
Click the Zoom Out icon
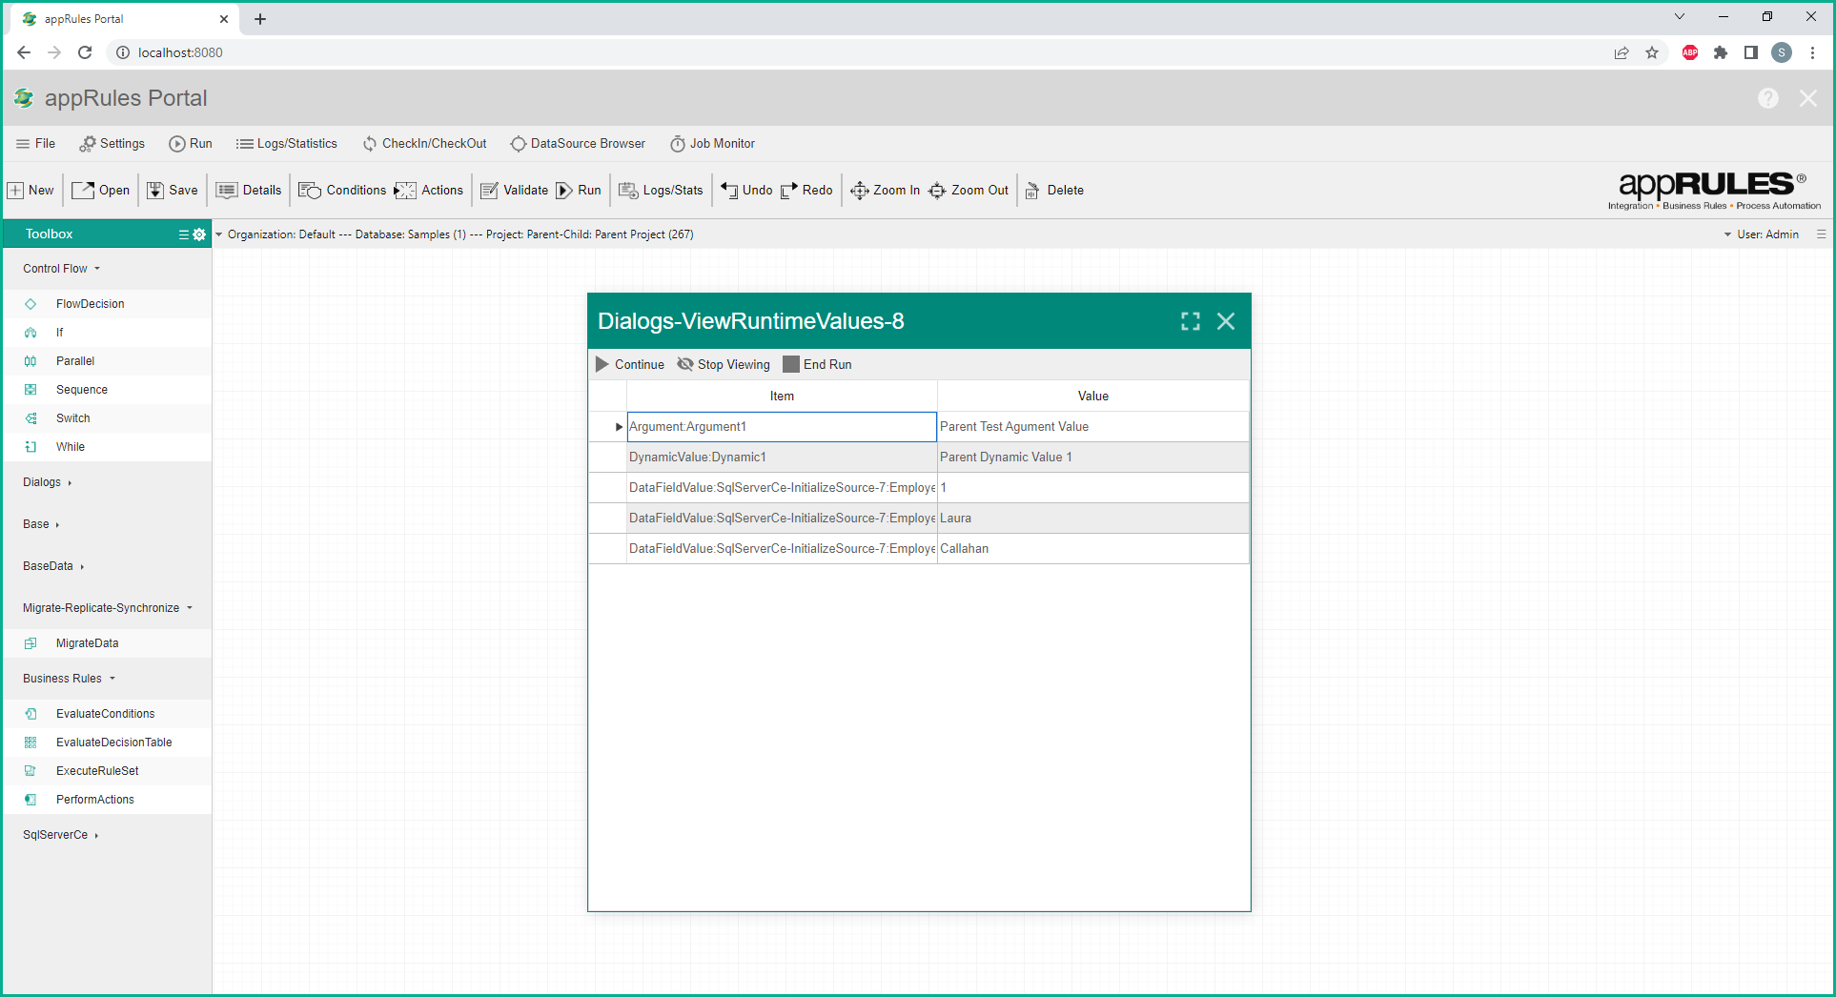click(937, 191)
